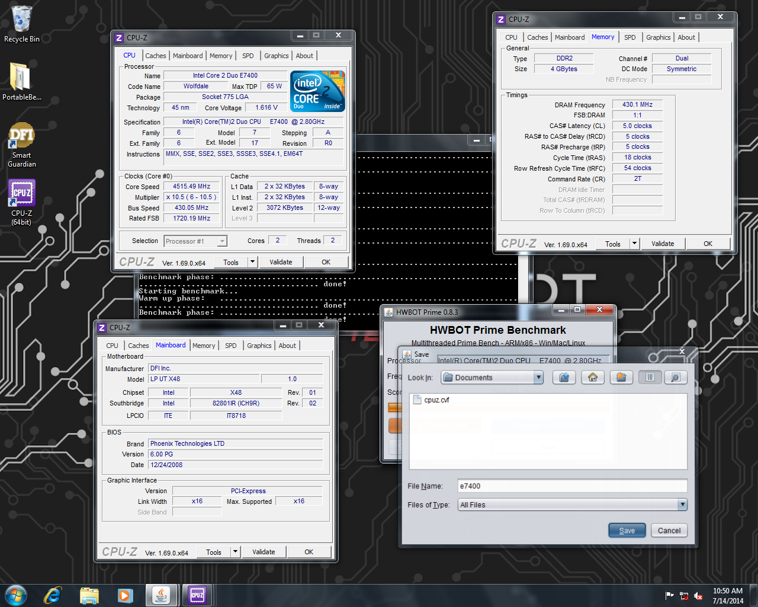Click Cancel in the Save dialog
The height and width of the screenshot is (607, 758).
coord(669,531)
